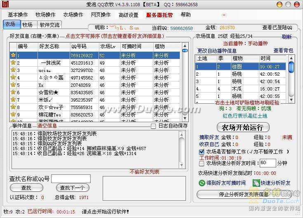The image size is (303, 218).
Task: Click star icon beside friend number 8
Action: pos(13,107)
